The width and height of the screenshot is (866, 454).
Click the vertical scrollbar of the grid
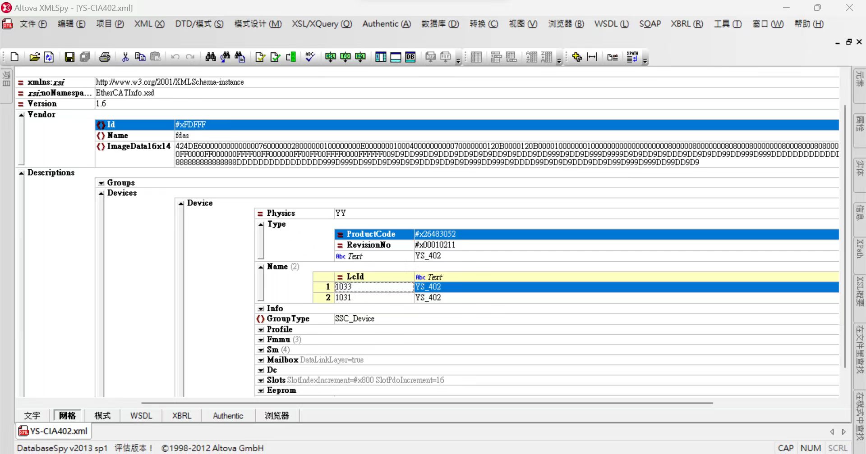(845, 236)
